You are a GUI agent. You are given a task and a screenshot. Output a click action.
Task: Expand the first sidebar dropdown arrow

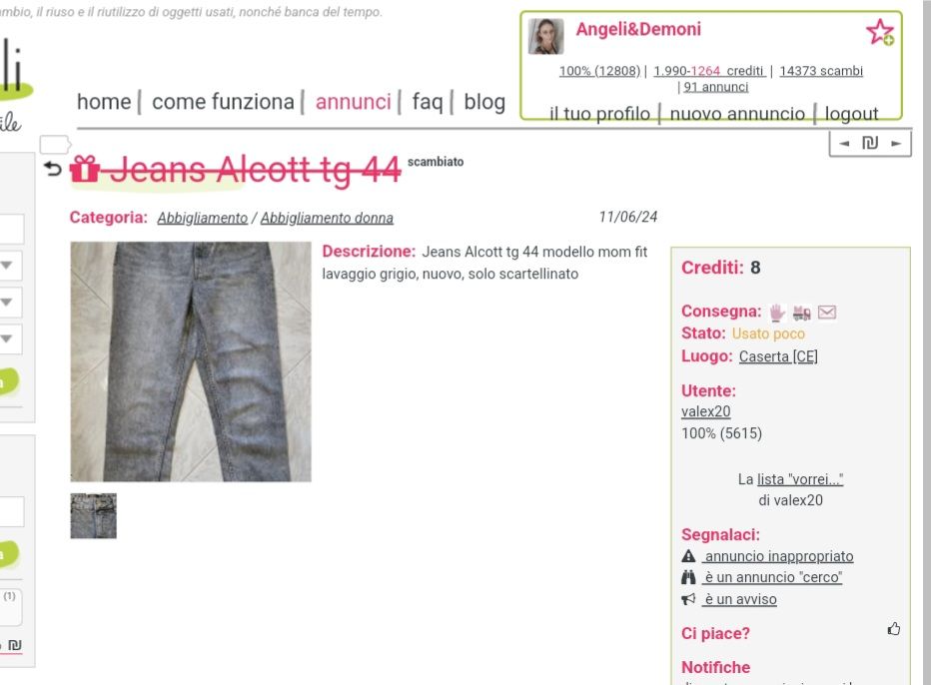[x=7, y=266]
